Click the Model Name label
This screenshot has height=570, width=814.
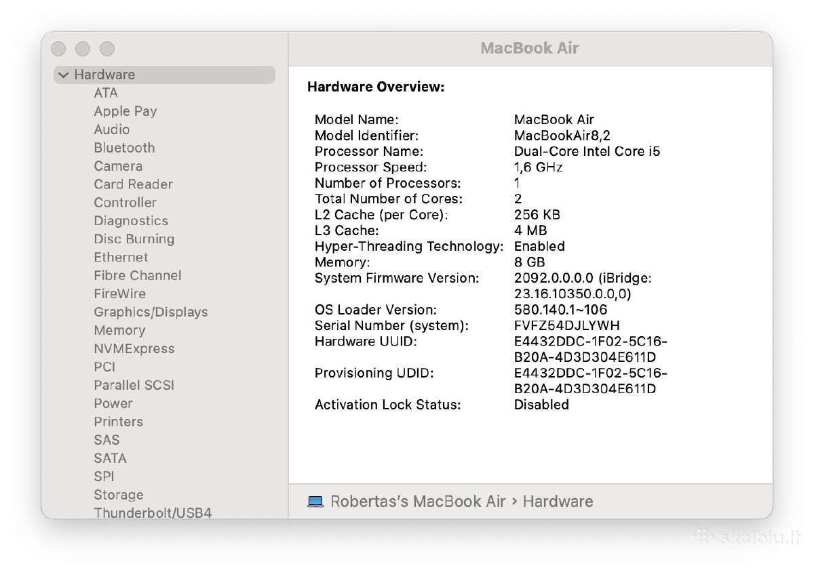(357, 119)
